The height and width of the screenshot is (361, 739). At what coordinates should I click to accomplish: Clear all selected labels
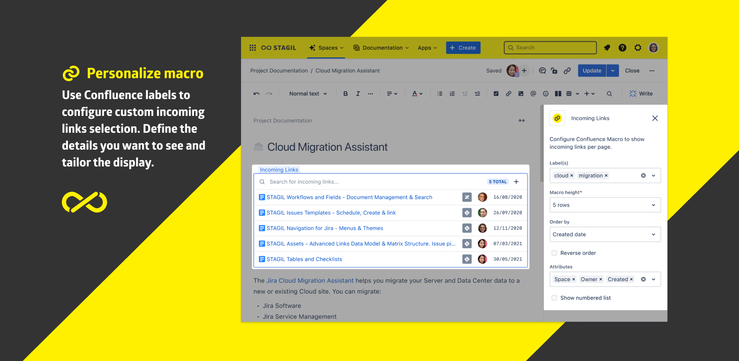(643, 176)
